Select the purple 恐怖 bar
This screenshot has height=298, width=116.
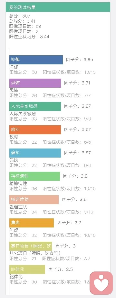point(35,83)
